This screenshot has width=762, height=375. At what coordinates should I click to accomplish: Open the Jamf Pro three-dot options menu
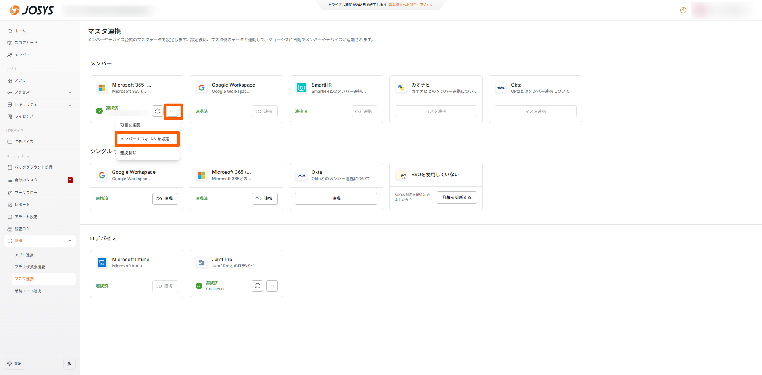tap(272, 286)
